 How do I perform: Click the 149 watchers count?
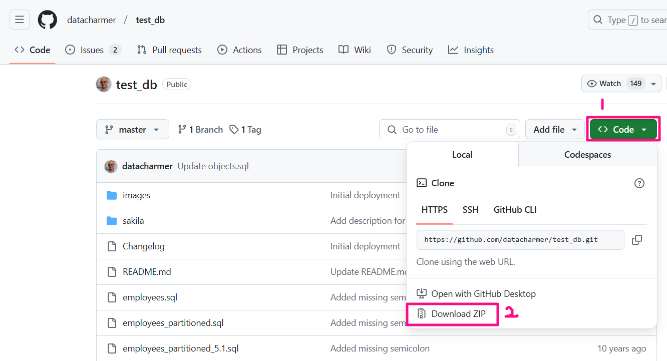click(x=636, y=84)
